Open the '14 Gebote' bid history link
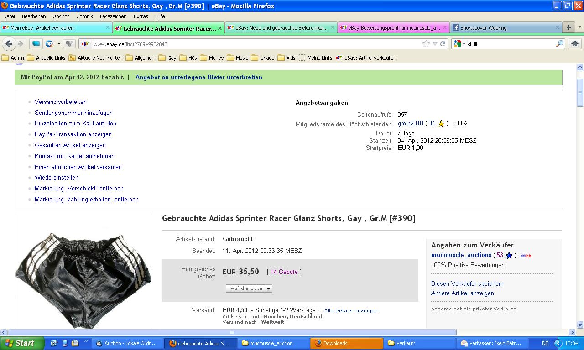584x350 pixels. (284, 272)
